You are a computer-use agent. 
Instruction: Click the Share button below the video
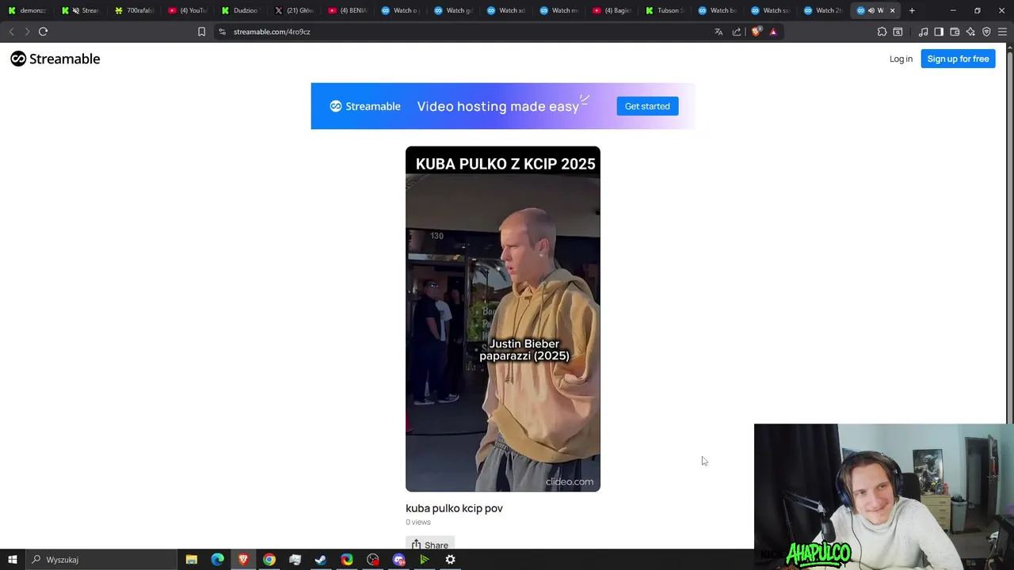430,543
